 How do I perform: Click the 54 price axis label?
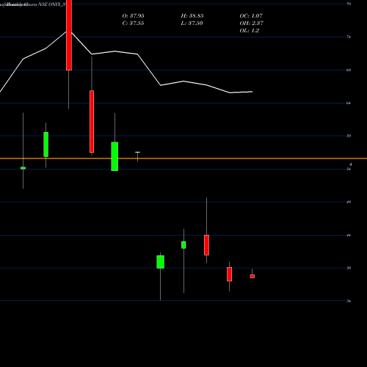[x=349, y=169]
